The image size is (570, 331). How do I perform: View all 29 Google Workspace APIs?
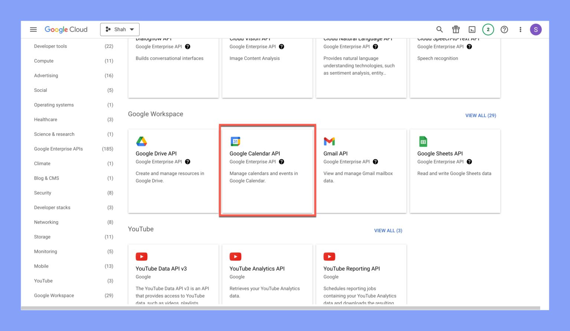[x=481, y=115]
